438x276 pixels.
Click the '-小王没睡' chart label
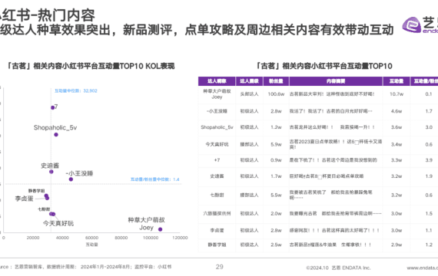[79, 173]
